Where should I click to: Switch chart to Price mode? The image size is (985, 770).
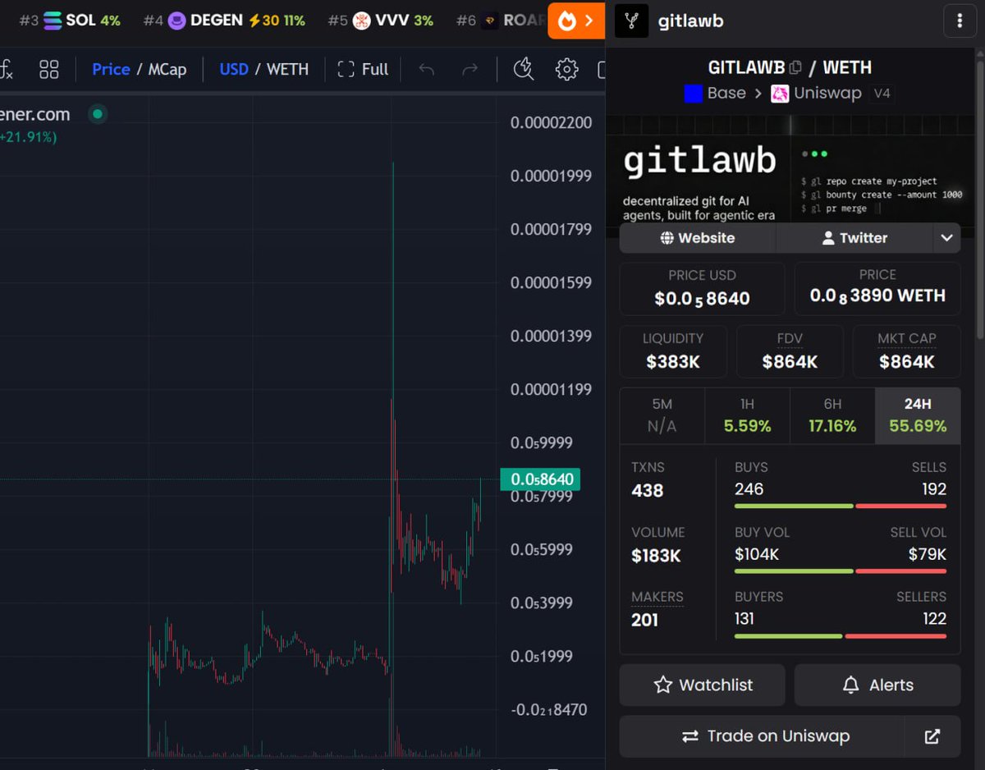coord(111,70)
